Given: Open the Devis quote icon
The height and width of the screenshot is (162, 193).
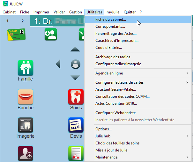Looking at the screenshot, I should 76,125.
